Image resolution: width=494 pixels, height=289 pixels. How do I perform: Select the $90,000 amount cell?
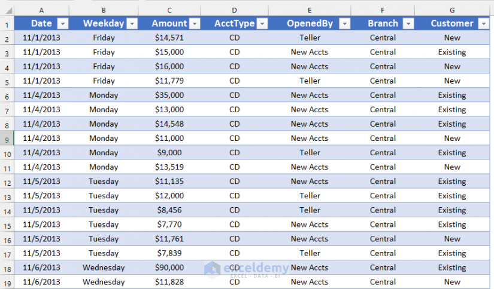(x=169, y=268)
